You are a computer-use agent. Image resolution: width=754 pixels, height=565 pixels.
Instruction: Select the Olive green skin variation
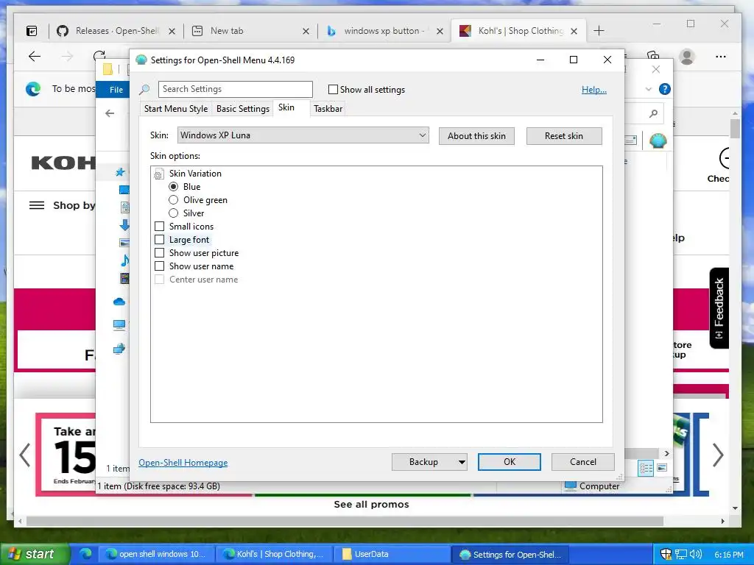click(174, 200)
